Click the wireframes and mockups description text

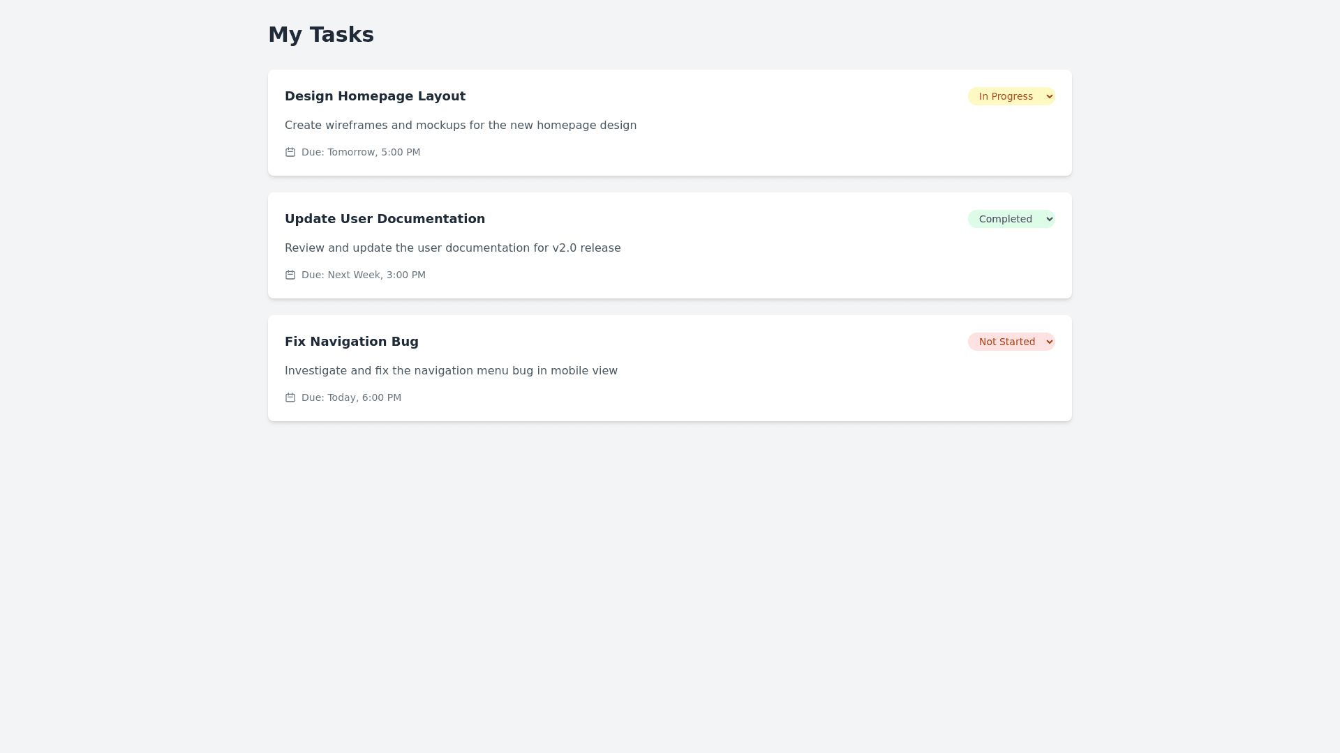461,125
